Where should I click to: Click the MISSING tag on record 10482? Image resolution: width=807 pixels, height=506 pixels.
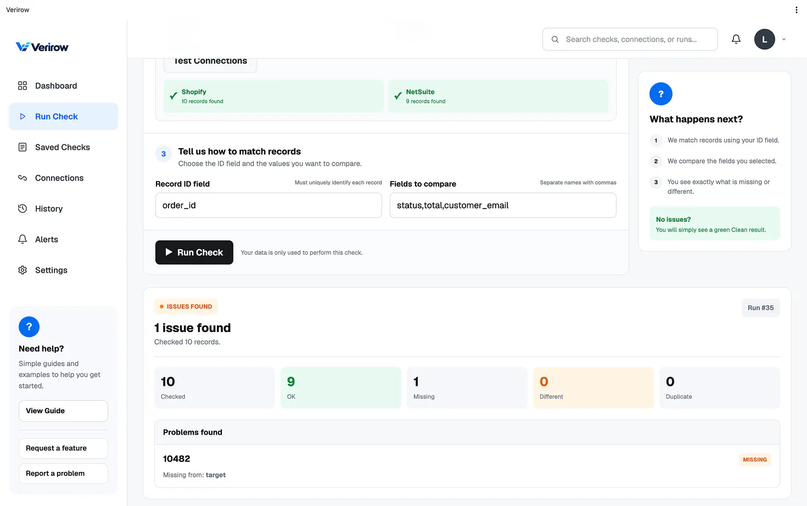click(x=755, y=459)
